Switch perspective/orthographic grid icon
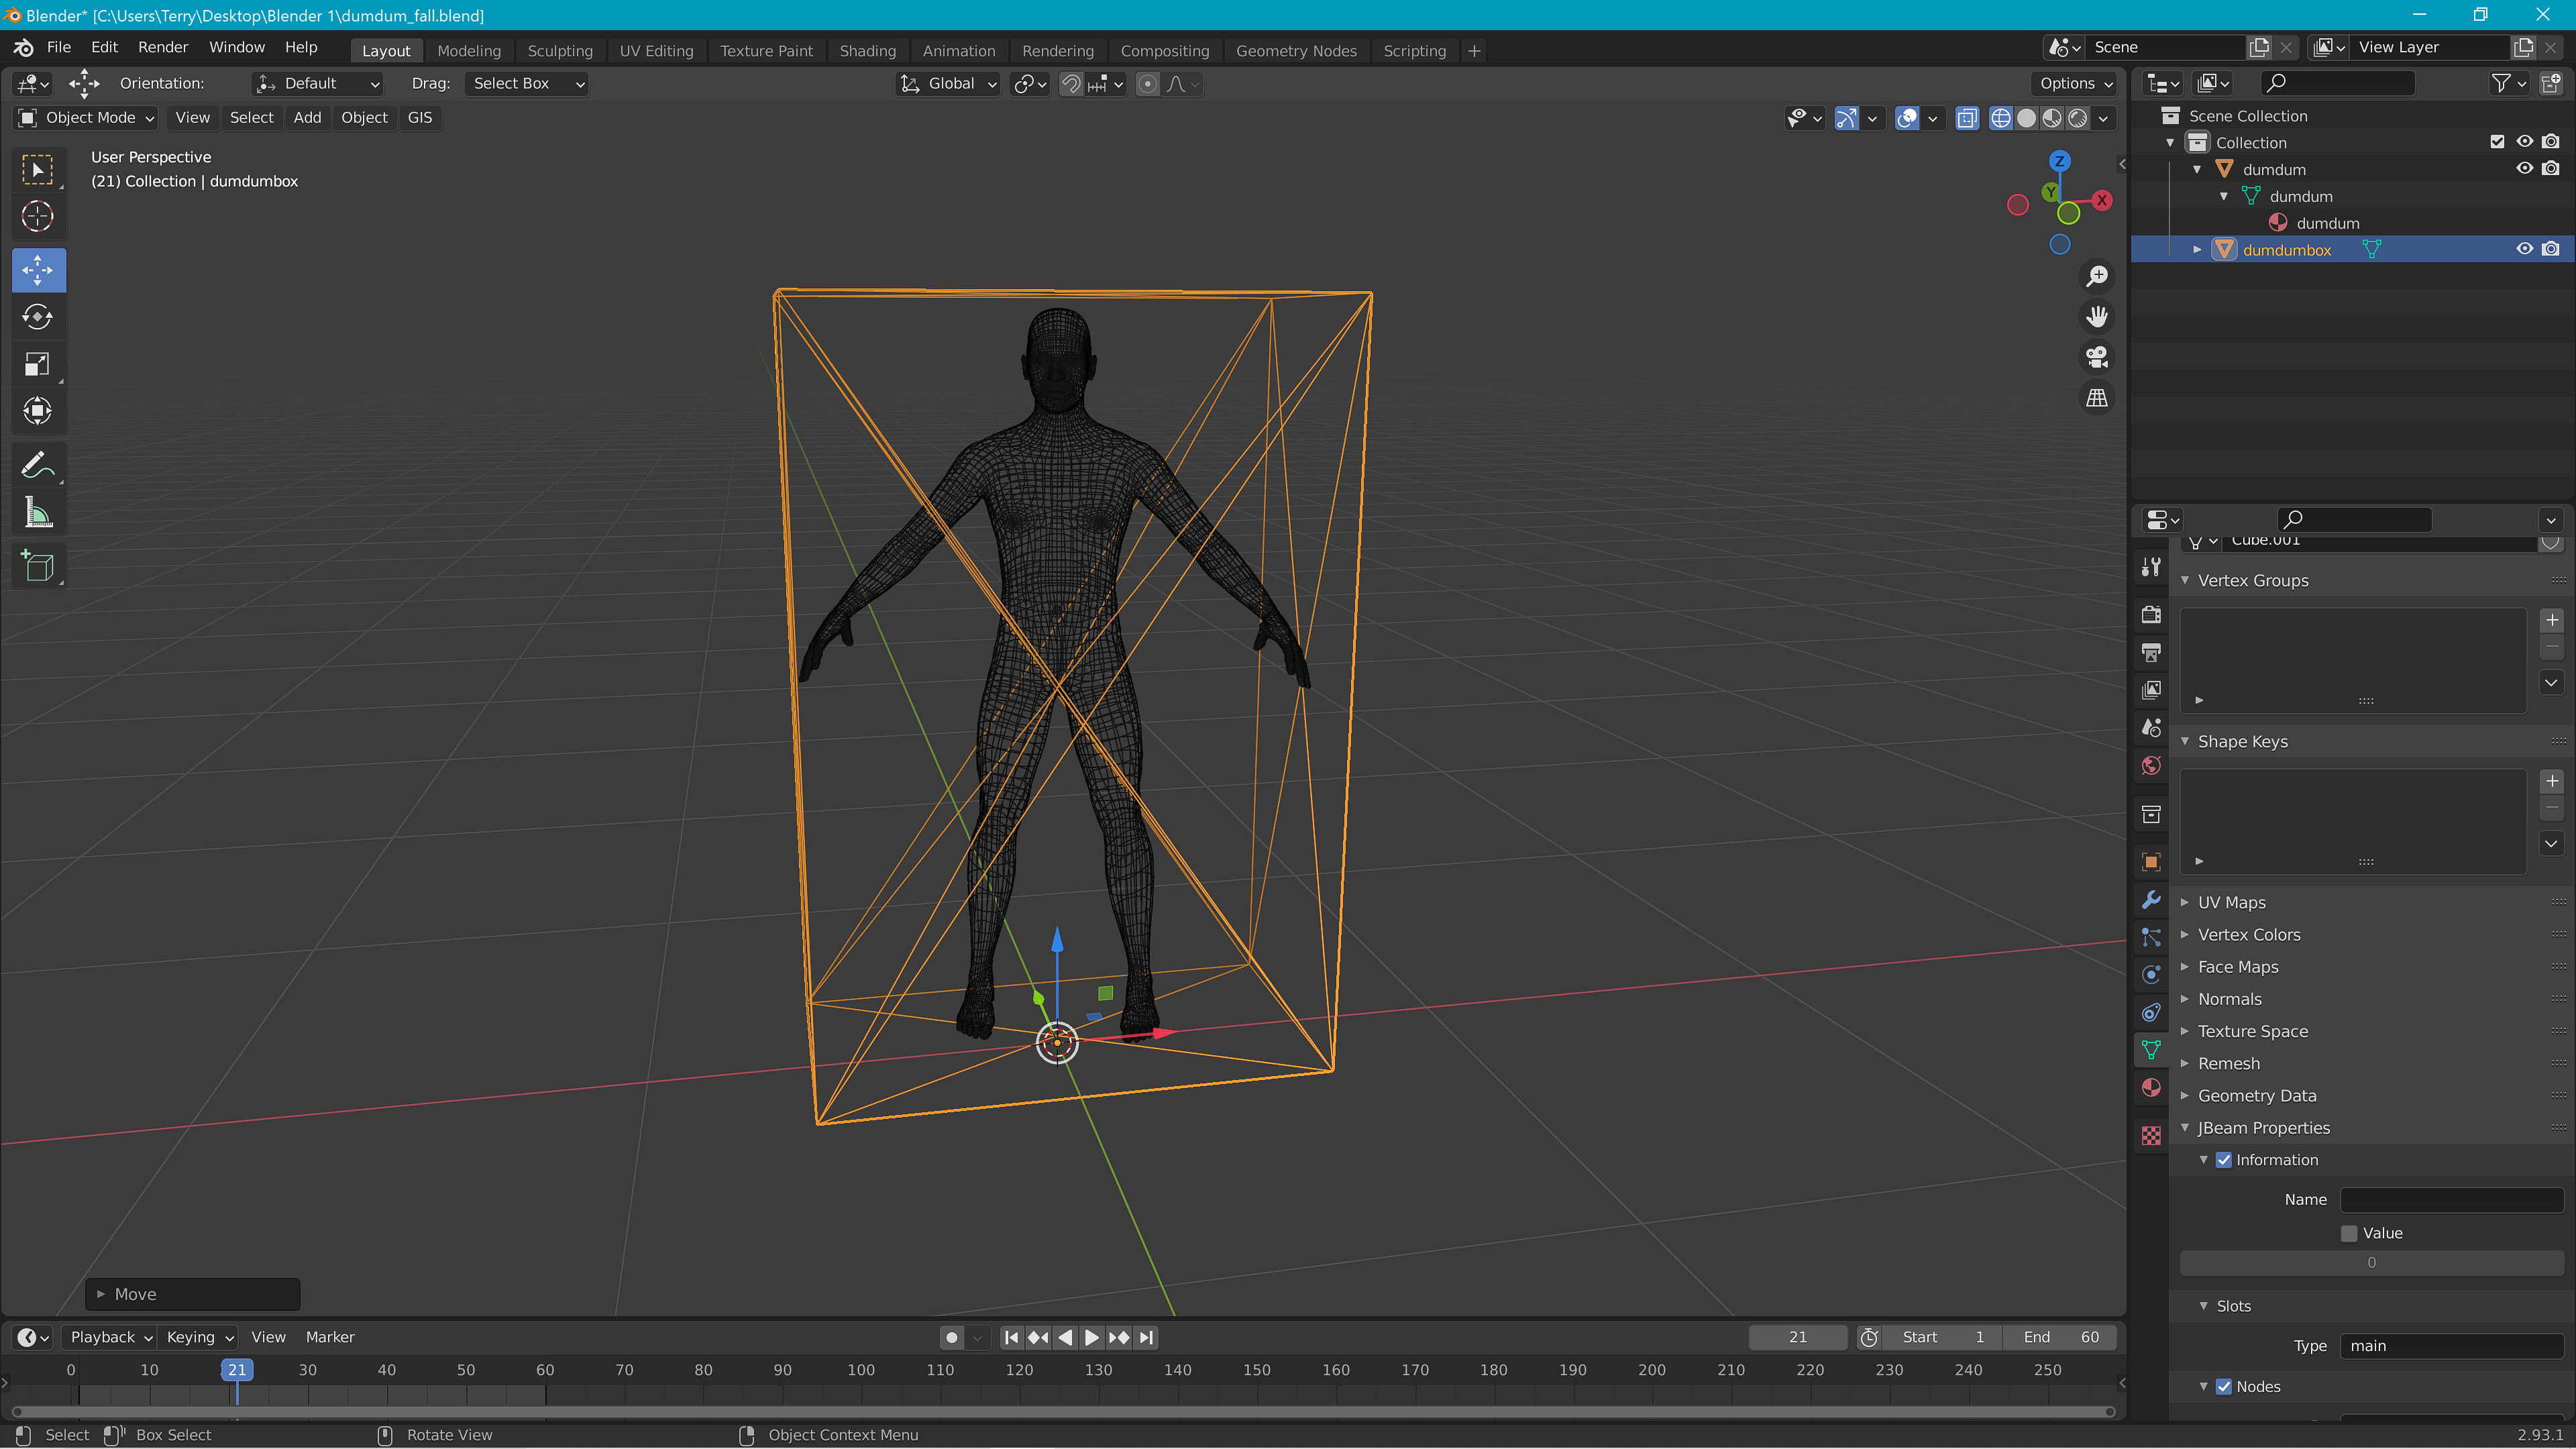The height and width of the screenshot is (1449, 2576). pos(2096,398)
